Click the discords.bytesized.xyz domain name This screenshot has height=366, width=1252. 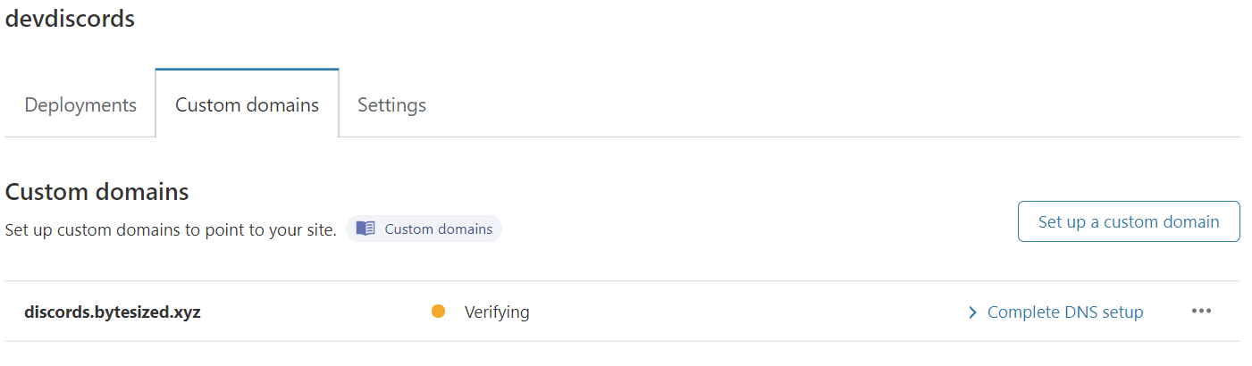[x=113, y=312]
